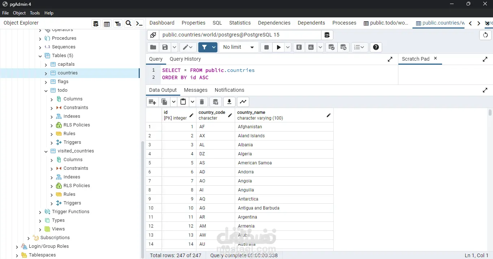Screen dimensions: 493x259
Task: Select the Views node in the tree
Action: (x=58, y=229)
